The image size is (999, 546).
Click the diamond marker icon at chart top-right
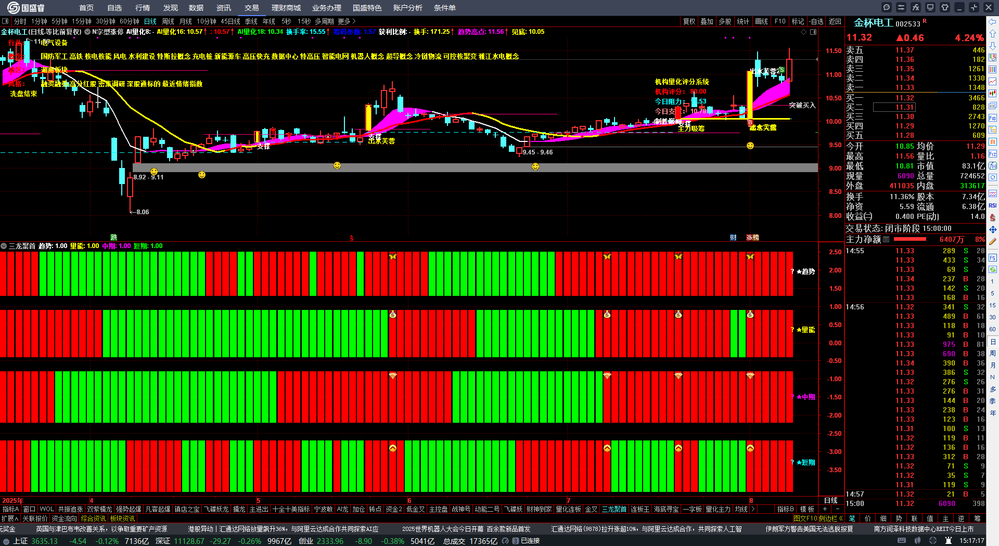pyautogui.click(x=804, y=32)
